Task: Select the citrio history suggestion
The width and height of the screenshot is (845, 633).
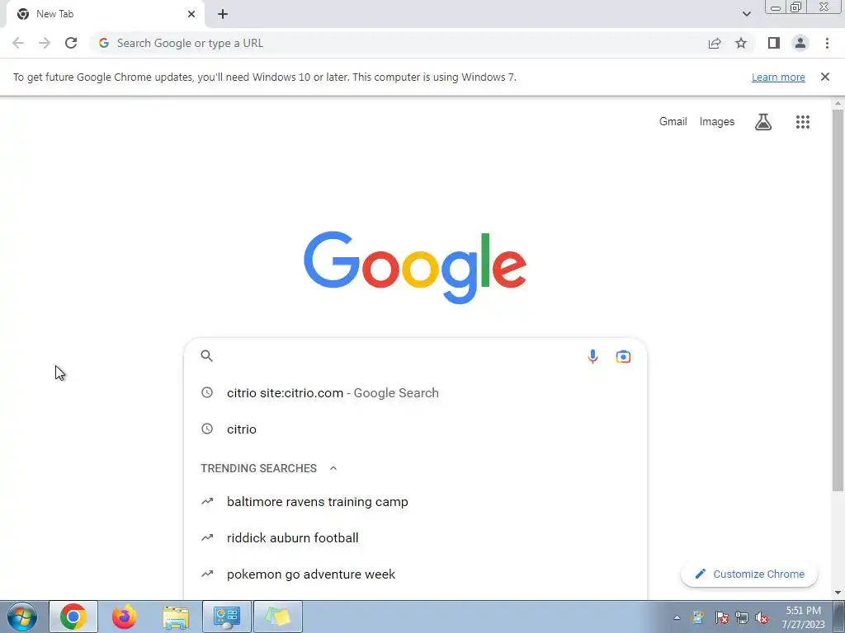Action: pos(415,429)
